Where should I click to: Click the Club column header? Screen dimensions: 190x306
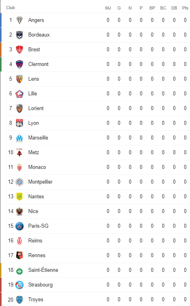click(x=11, y=8)
